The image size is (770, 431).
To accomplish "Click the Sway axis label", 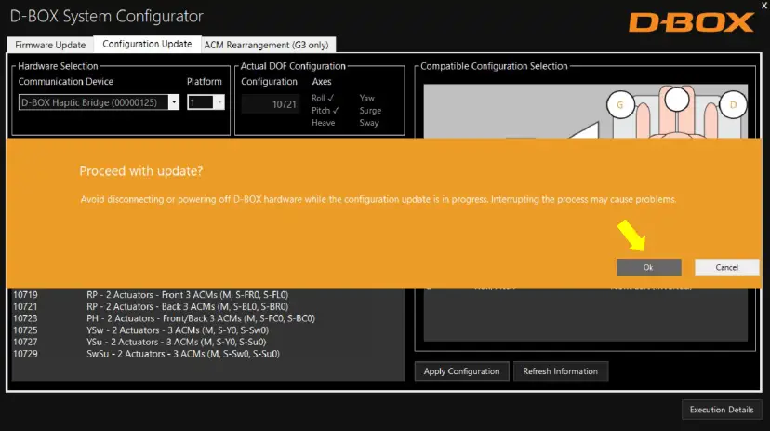I will pyautogui.click(x=369, y=123).
